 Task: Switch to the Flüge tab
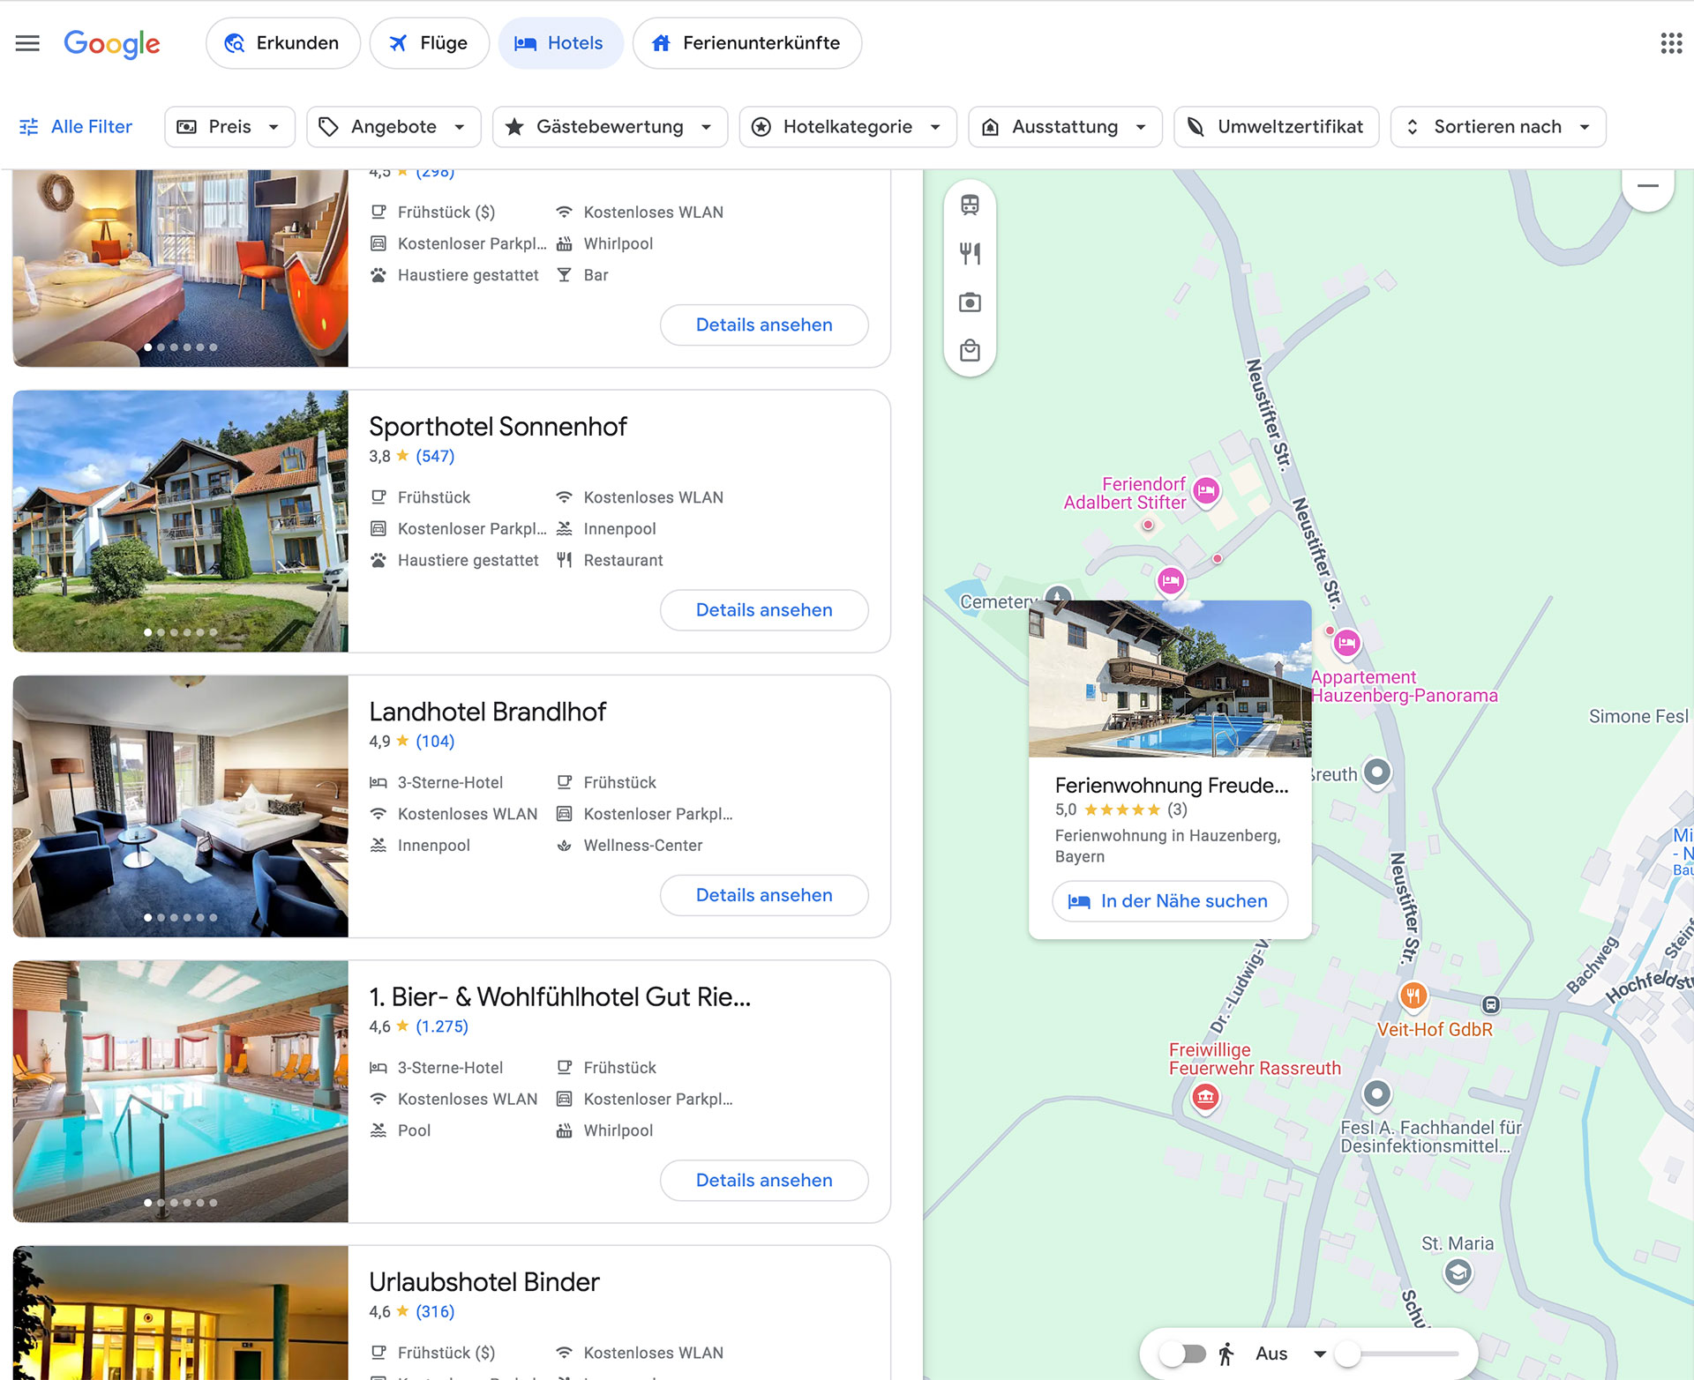coord(430,43)
